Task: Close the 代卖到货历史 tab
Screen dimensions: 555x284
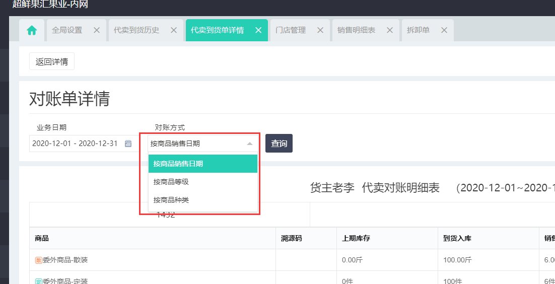Action: pyautogui.click(x=174, y=30)
